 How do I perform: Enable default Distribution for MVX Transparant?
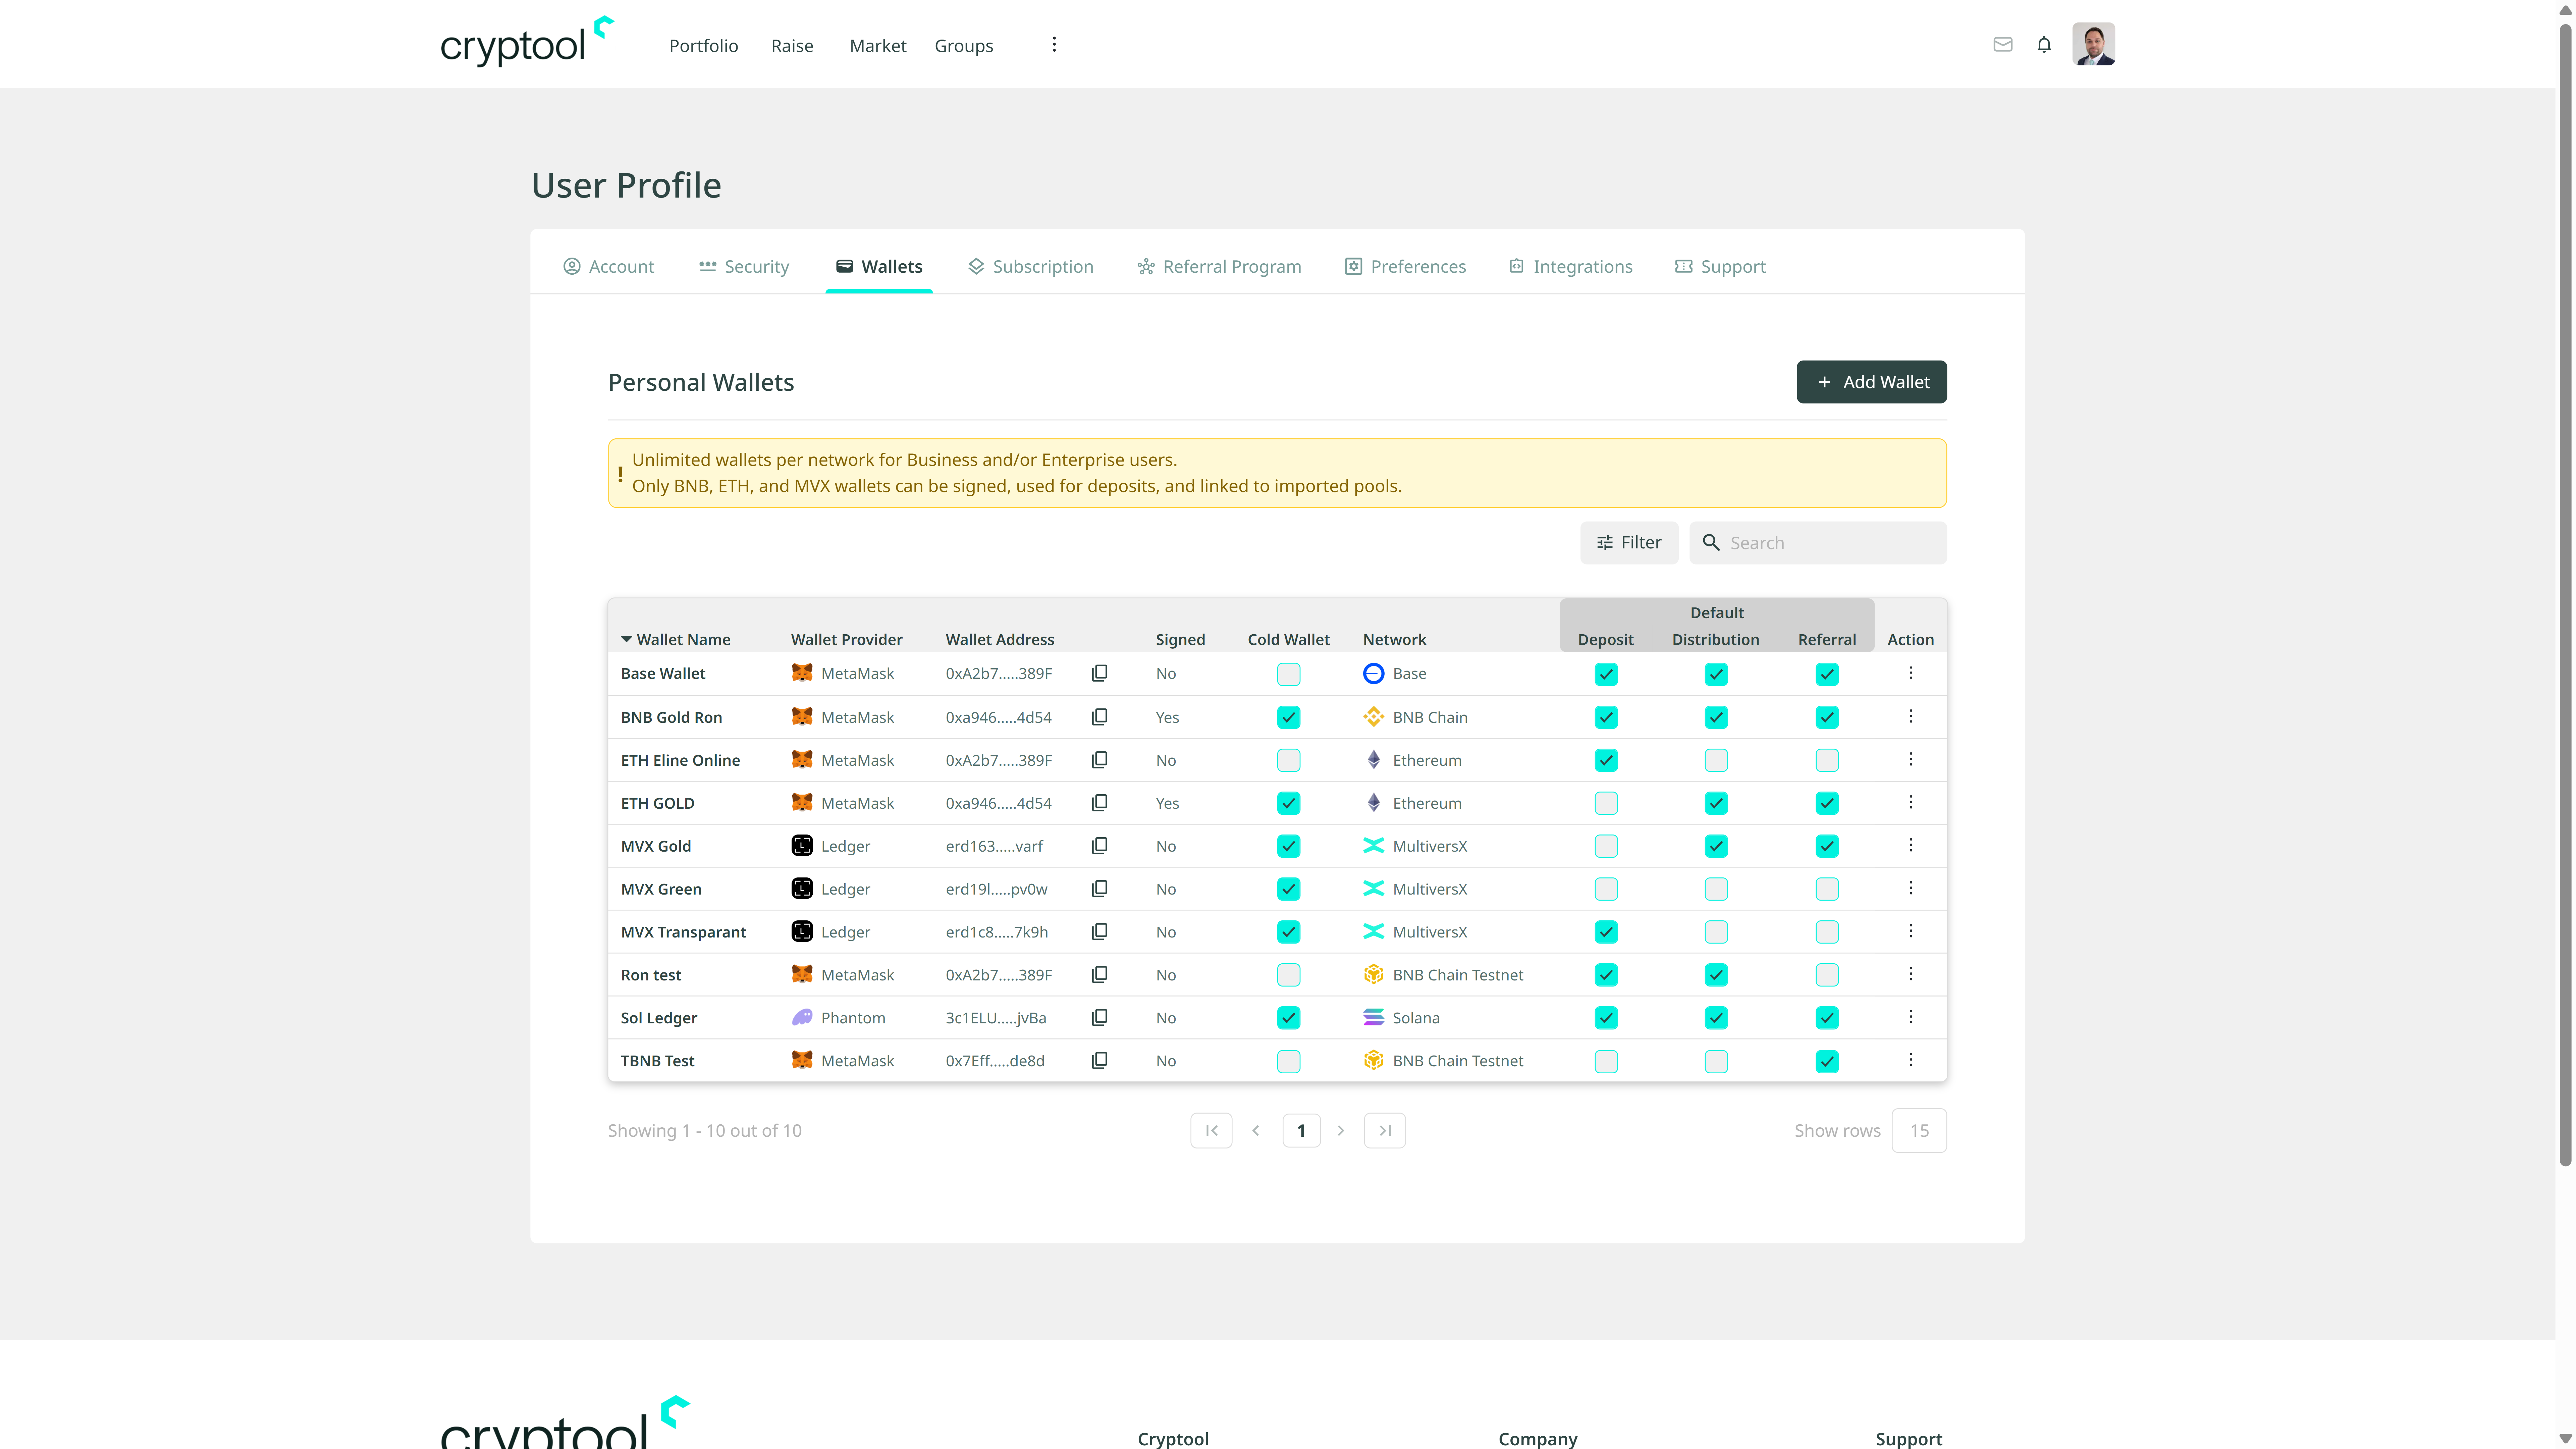tap(1716, 932)
